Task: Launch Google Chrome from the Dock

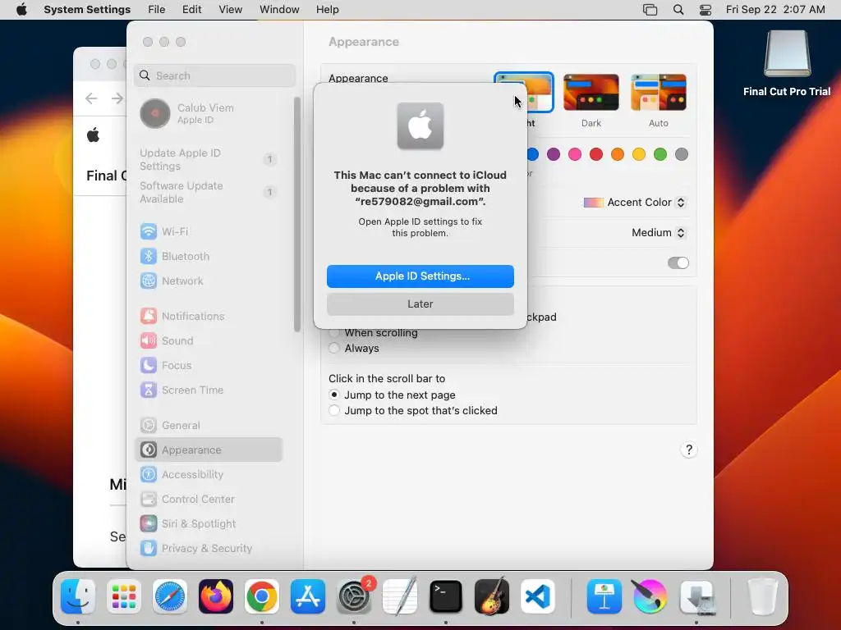Action: [x=262, y=596]
